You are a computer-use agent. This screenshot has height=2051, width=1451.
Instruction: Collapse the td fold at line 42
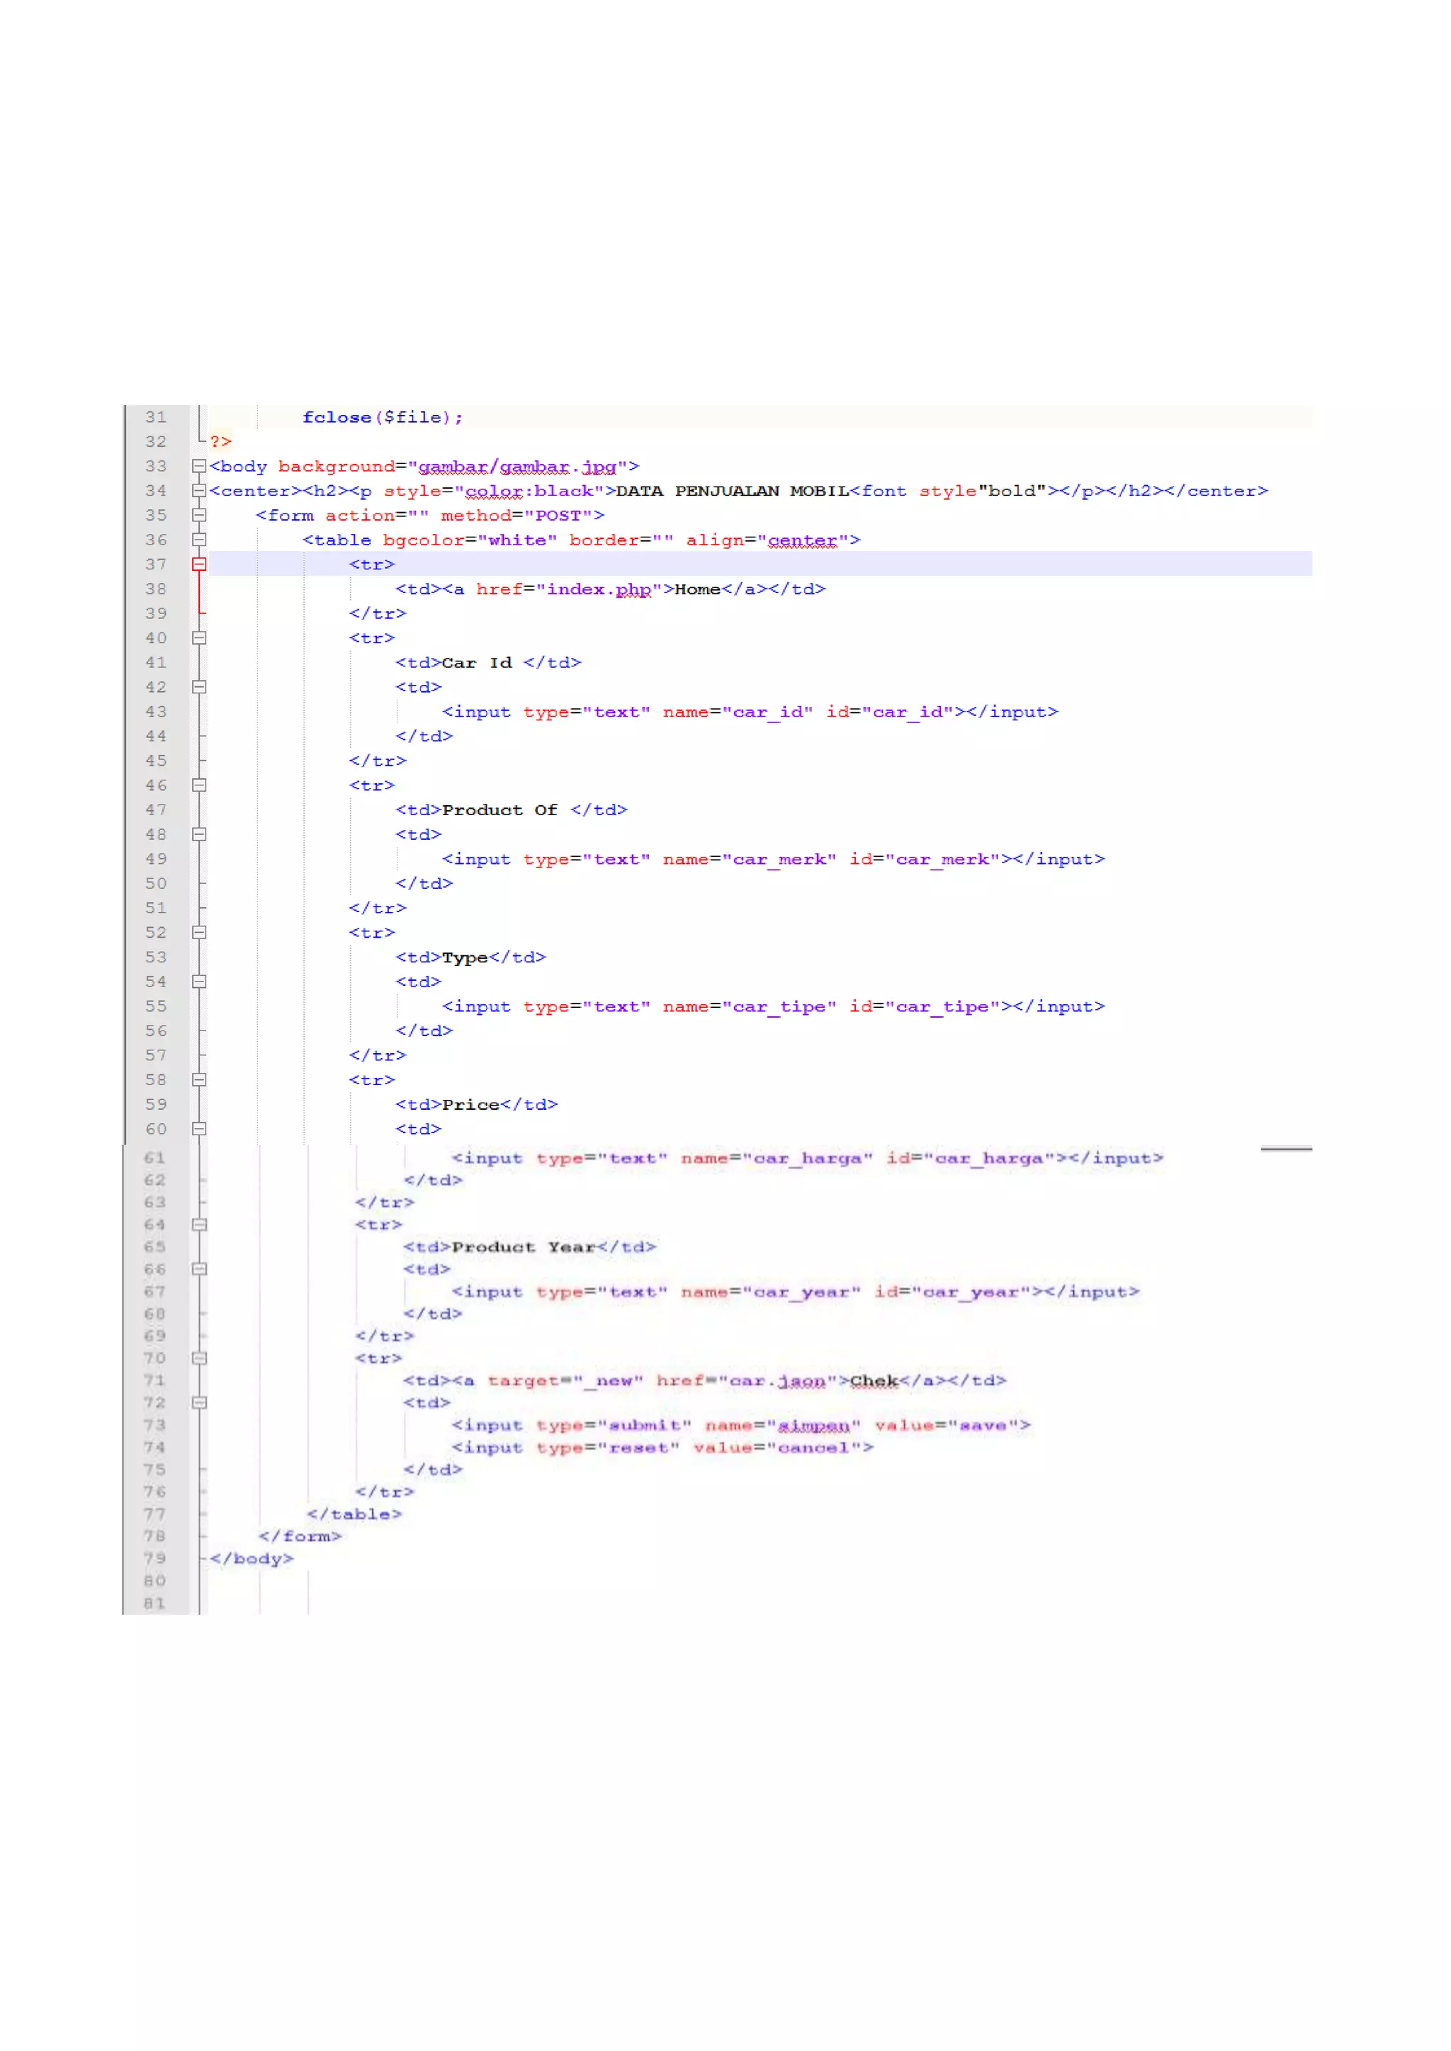pos(199,687)
